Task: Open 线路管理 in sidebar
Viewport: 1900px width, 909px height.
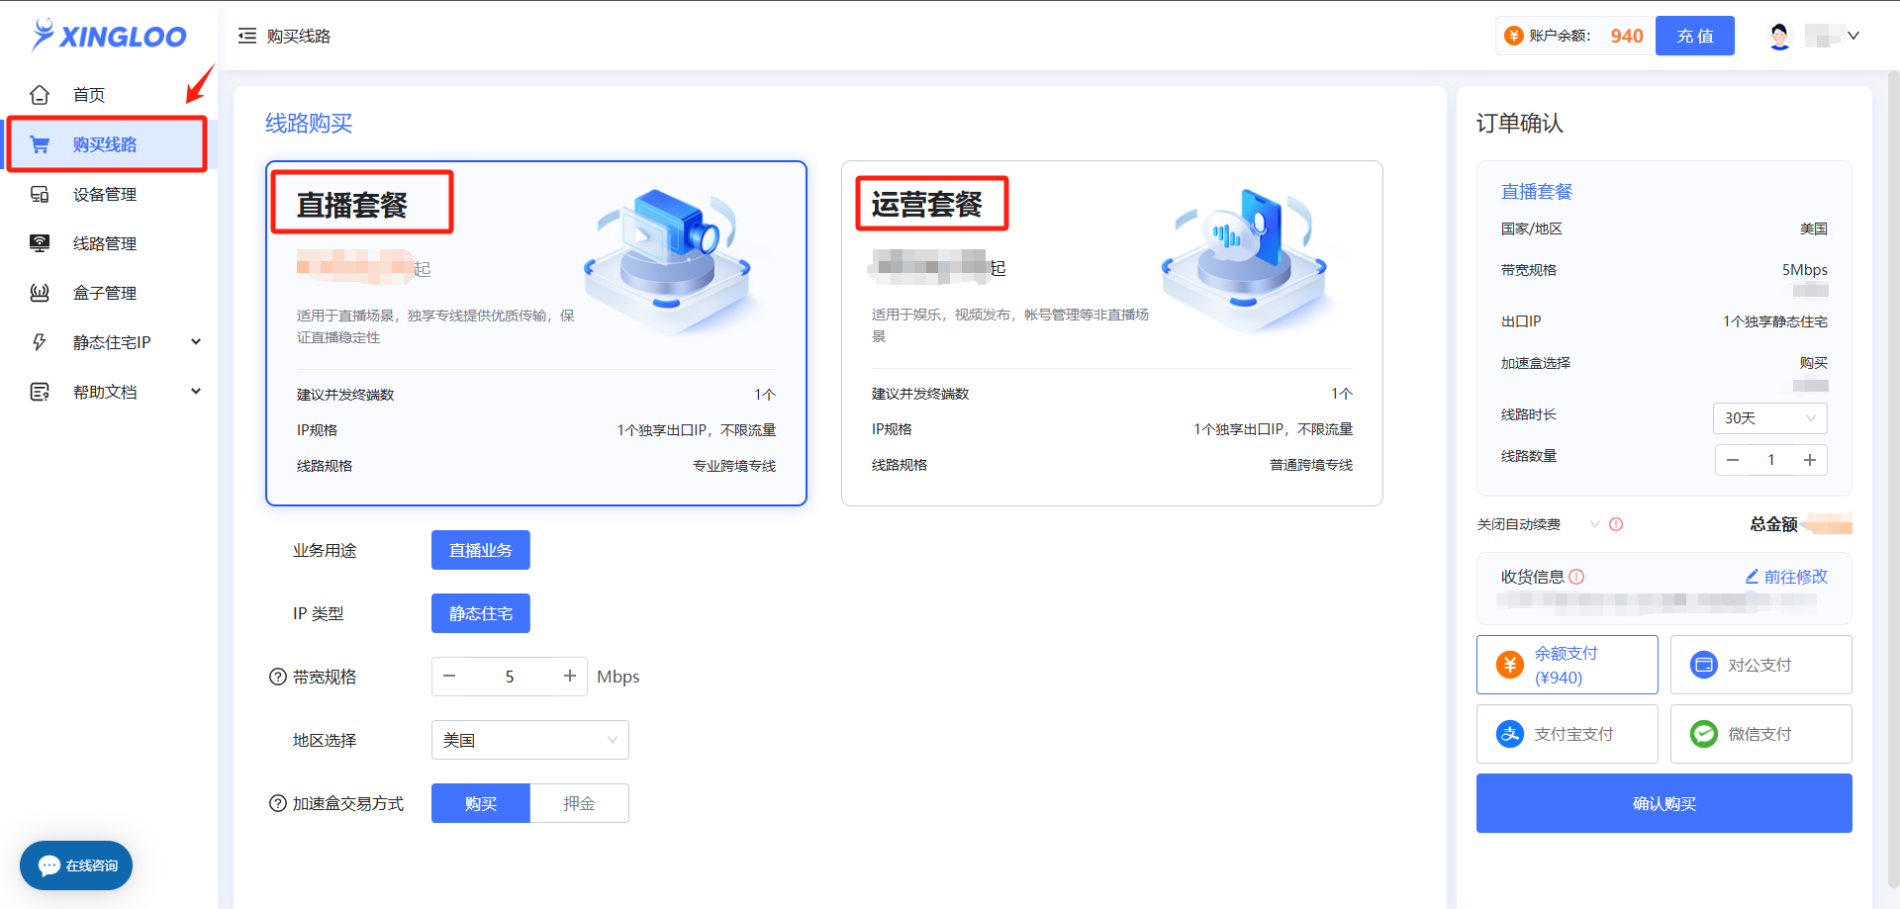Action: [x=109, y=243]
